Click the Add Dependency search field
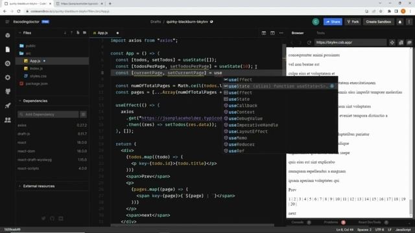415x233 pixels. pos(49,115)
